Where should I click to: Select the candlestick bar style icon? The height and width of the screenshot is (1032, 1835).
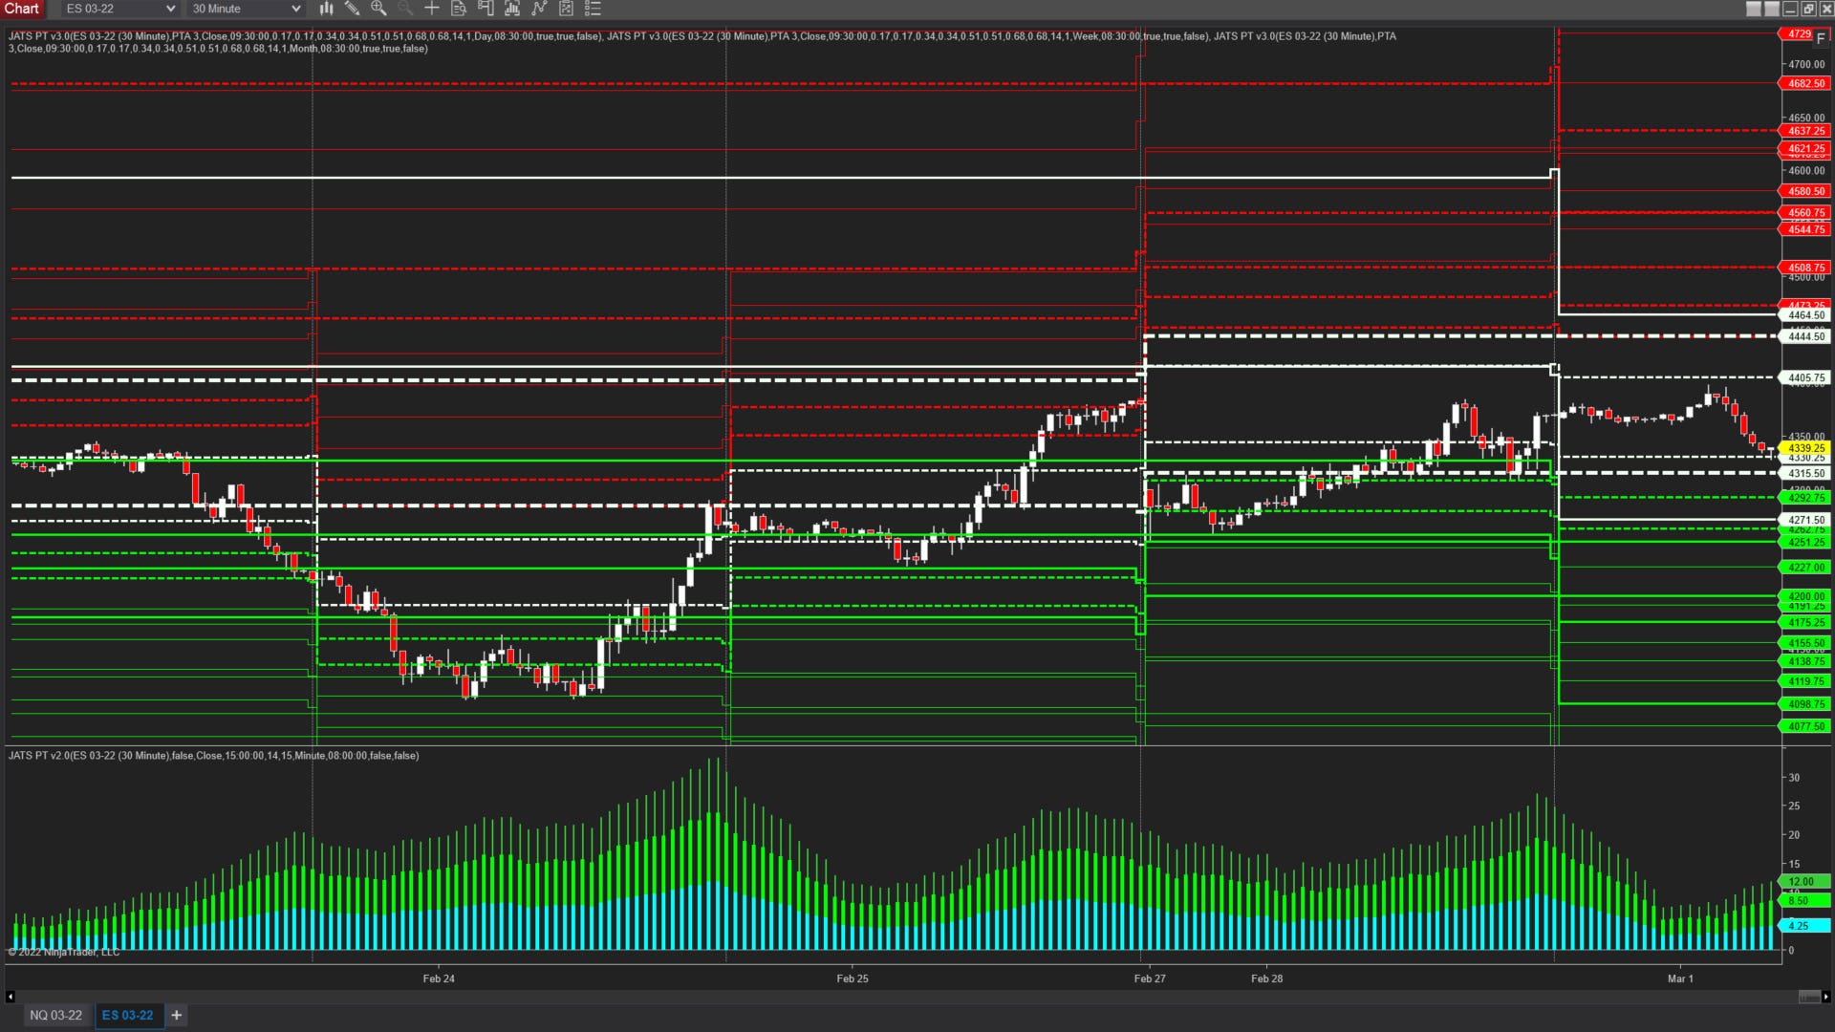pos(326,9)
